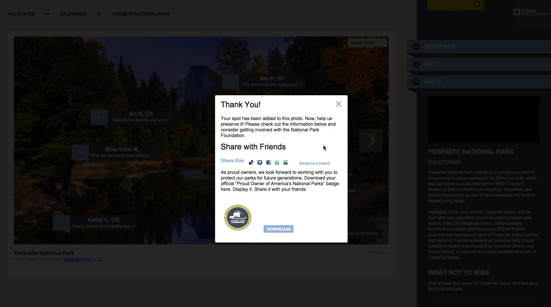
Task: Select the WHAT NOT TO MISS heading
Action: 459,273
